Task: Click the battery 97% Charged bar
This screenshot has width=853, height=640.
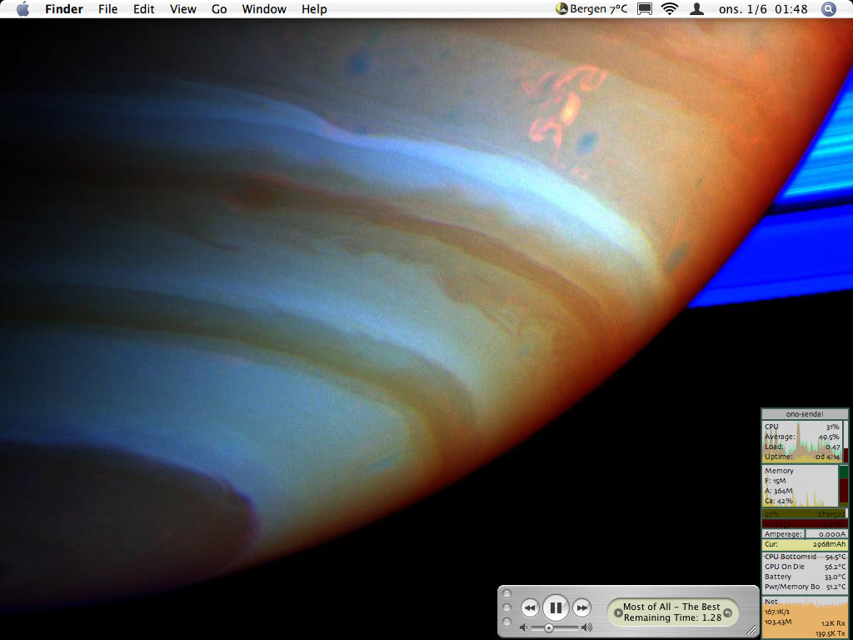Action: [x=805, y=513]
